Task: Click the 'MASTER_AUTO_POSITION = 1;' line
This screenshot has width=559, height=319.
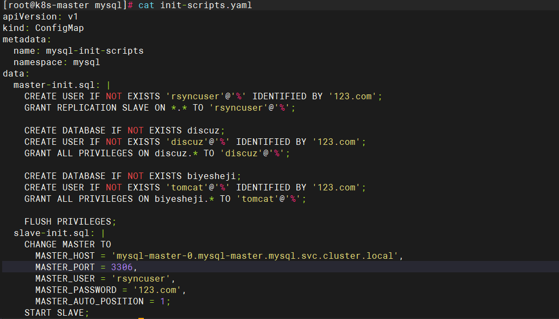Action: (103, 302)
